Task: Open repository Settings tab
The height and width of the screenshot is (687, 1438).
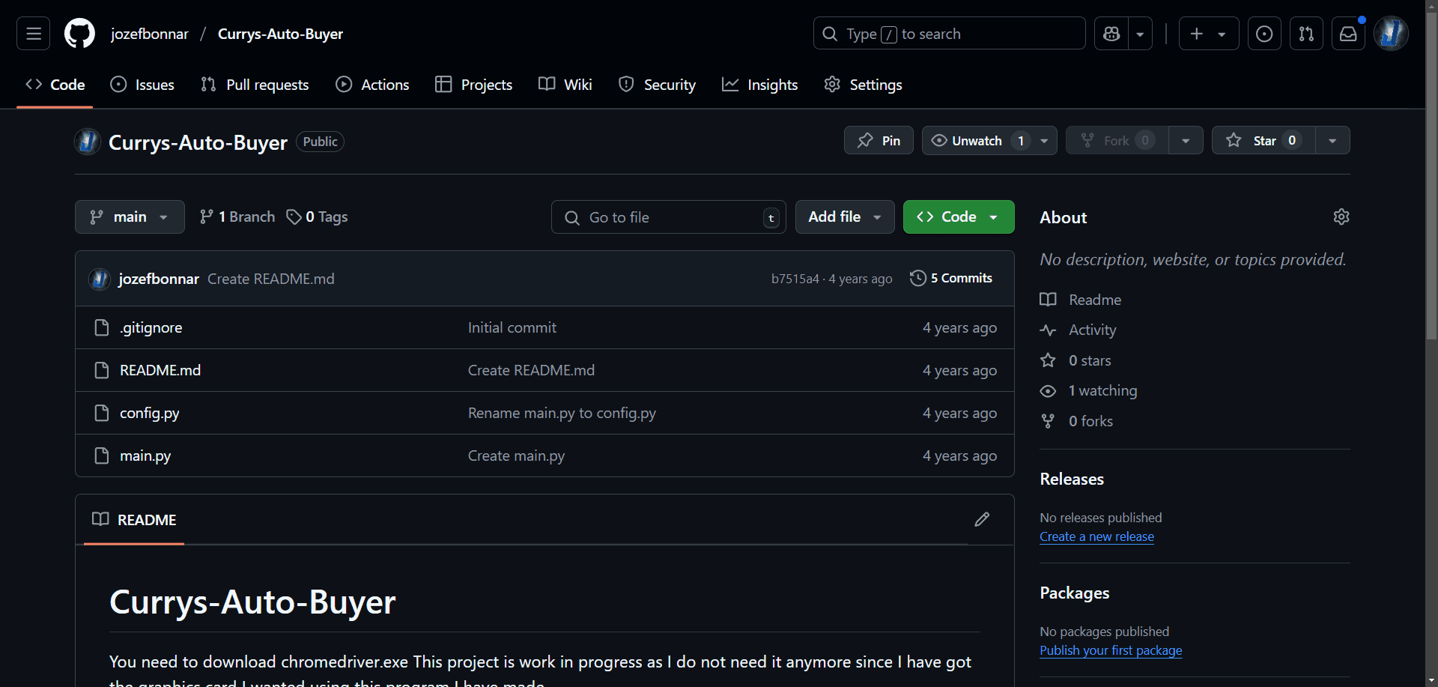Action: 863,85
